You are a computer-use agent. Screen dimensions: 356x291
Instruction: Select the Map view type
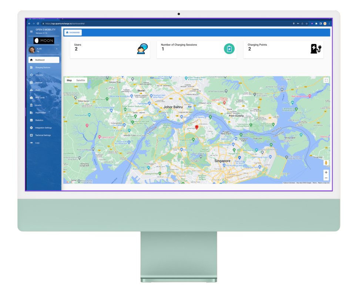(x=69, y=80)
